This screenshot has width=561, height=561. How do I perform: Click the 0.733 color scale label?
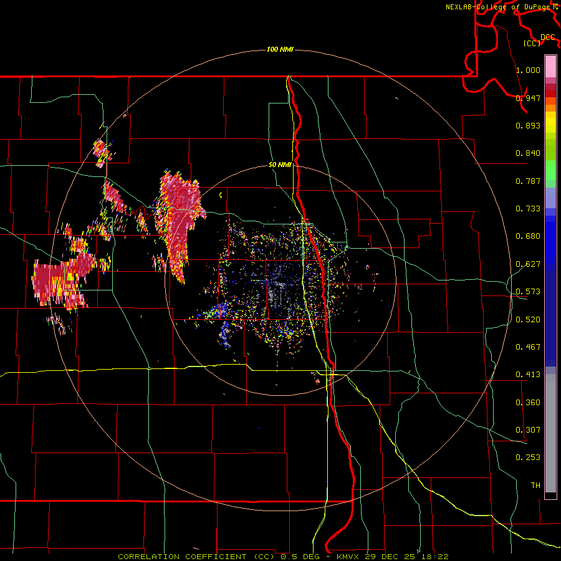[x=528, y=209]
